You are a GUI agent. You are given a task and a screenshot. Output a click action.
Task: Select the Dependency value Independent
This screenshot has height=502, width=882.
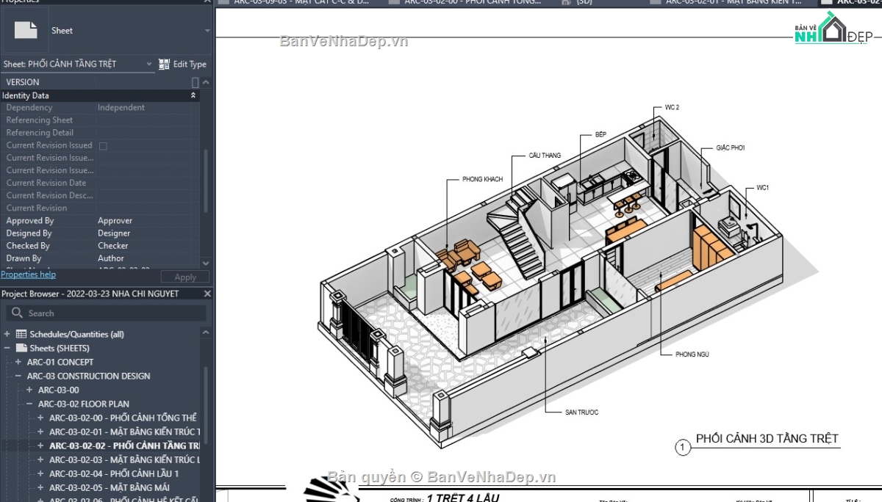(121, 107)
